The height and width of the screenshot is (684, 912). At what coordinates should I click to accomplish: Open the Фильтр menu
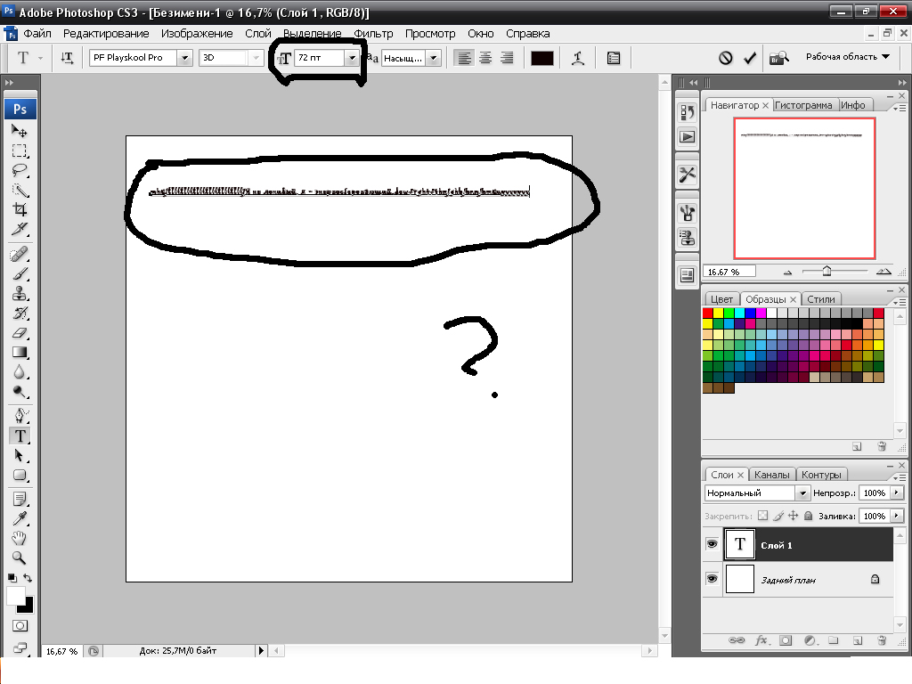[x=372, y=34]
